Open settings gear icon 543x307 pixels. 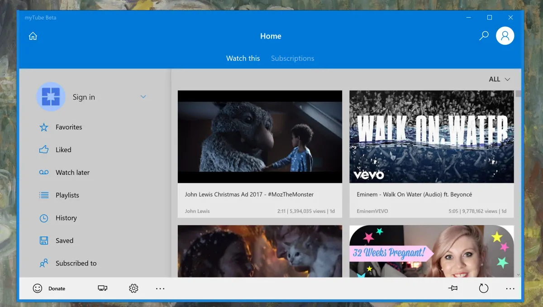click(x=133, y=288)
